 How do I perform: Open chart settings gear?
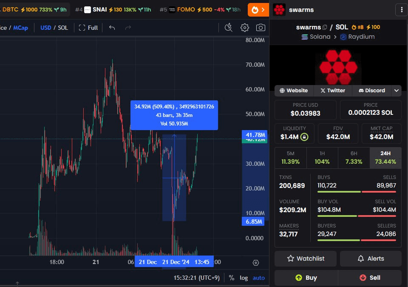pyautogui.click(x=245, y=27)
